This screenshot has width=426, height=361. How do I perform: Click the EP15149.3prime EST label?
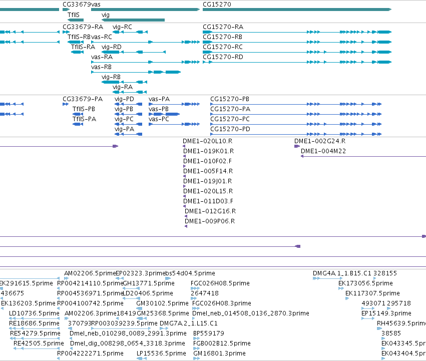coord(386,314)
